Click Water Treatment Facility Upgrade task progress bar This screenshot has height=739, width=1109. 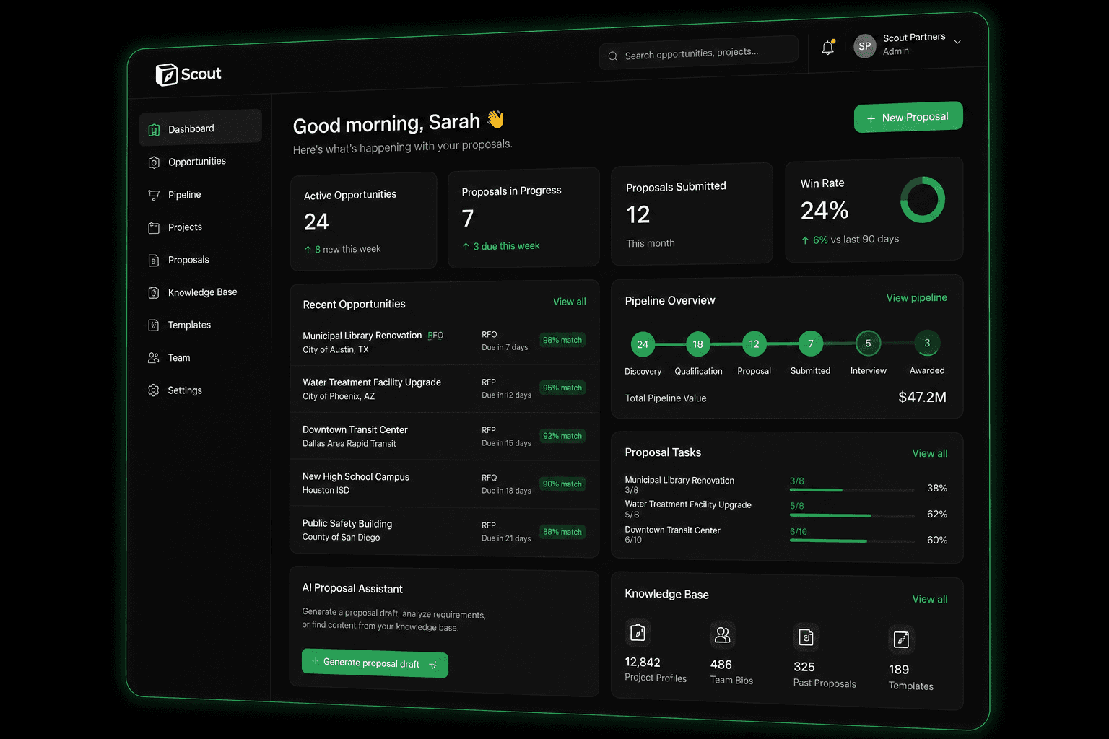coord(852,516)
